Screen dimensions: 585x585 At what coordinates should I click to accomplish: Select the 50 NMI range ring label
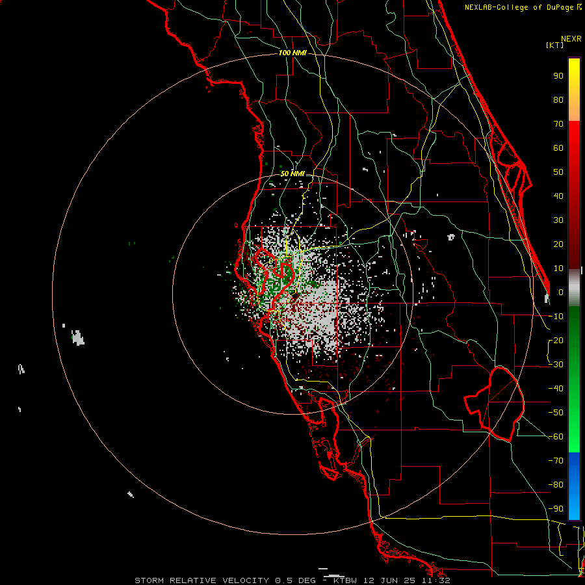pos(292,174)
